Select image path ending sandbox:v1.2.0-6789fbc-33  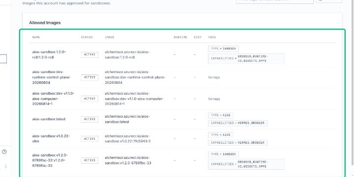[128, 160]
